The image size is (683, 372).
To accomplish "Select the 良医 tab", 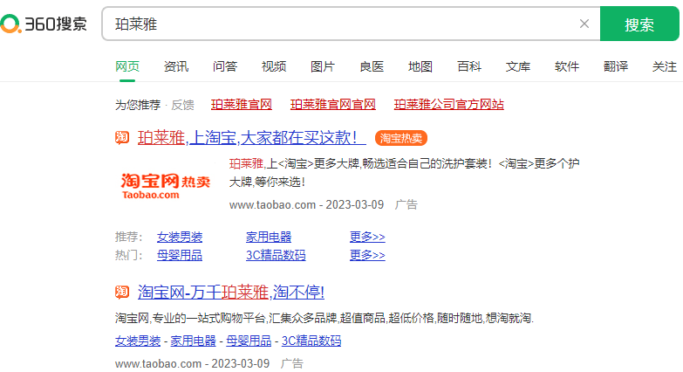I will point(371,66).
